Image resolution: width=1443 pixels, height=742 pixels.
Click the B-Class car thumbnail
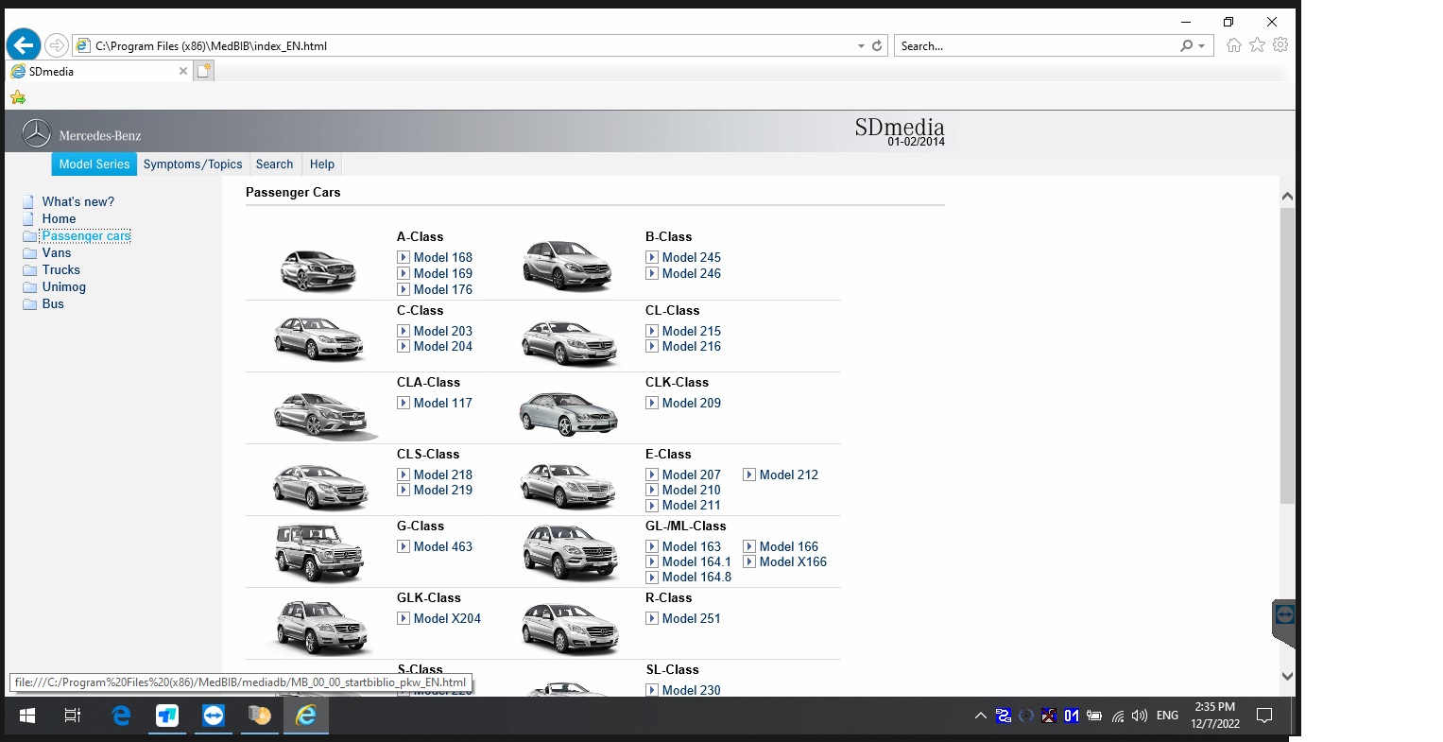tap(567, 265)
